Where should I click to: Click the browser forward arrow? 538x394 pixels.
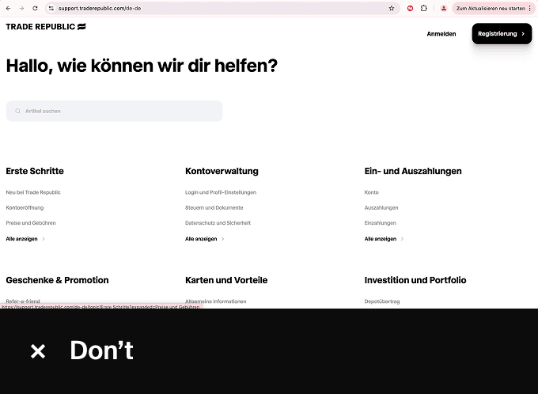[21, 8]
